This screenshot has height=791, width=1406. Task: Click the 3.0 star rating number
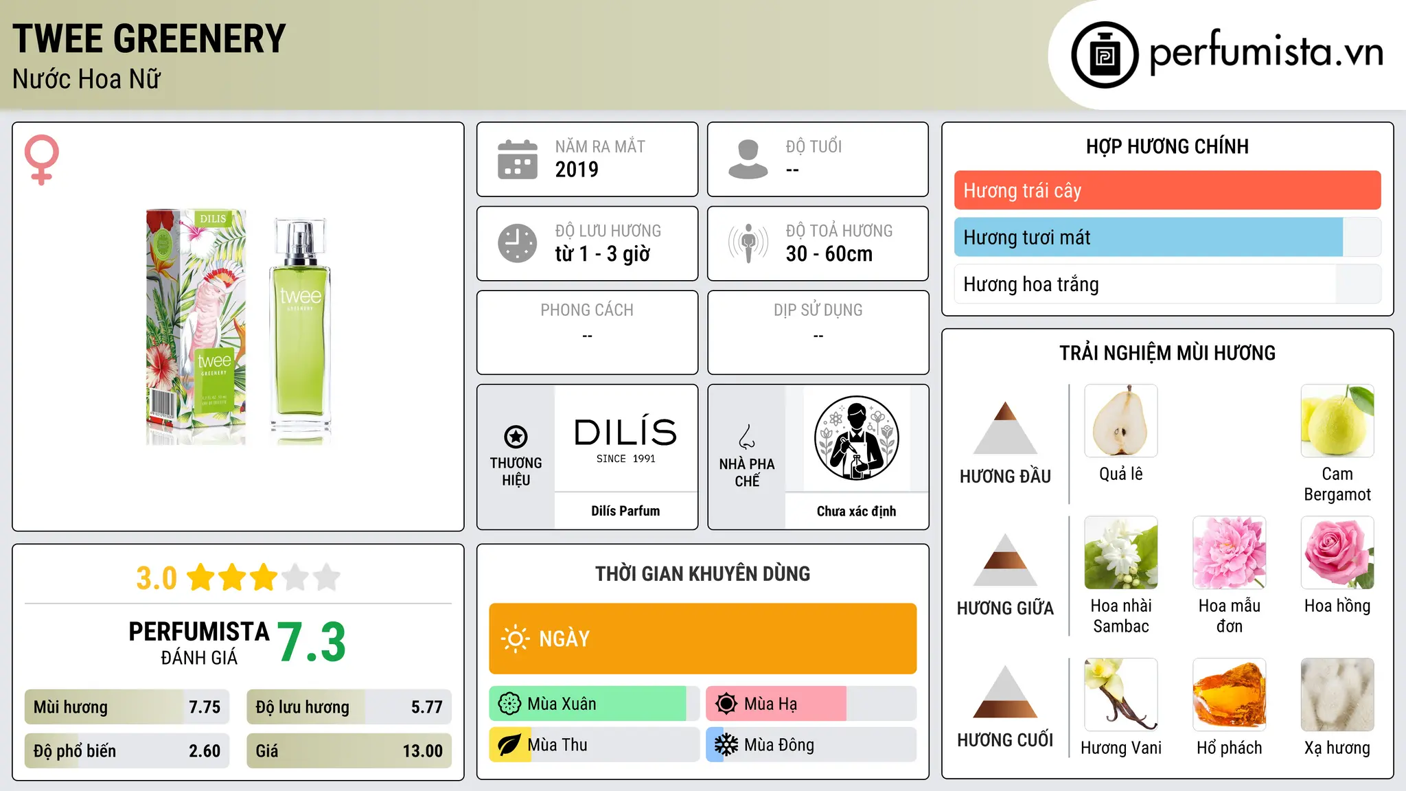(157, 578)
